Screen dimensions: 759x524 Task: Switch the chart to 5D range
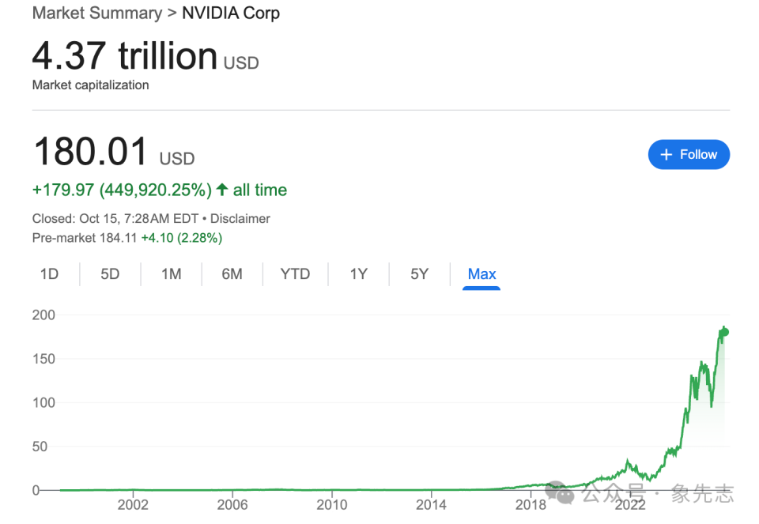(110, 274)
